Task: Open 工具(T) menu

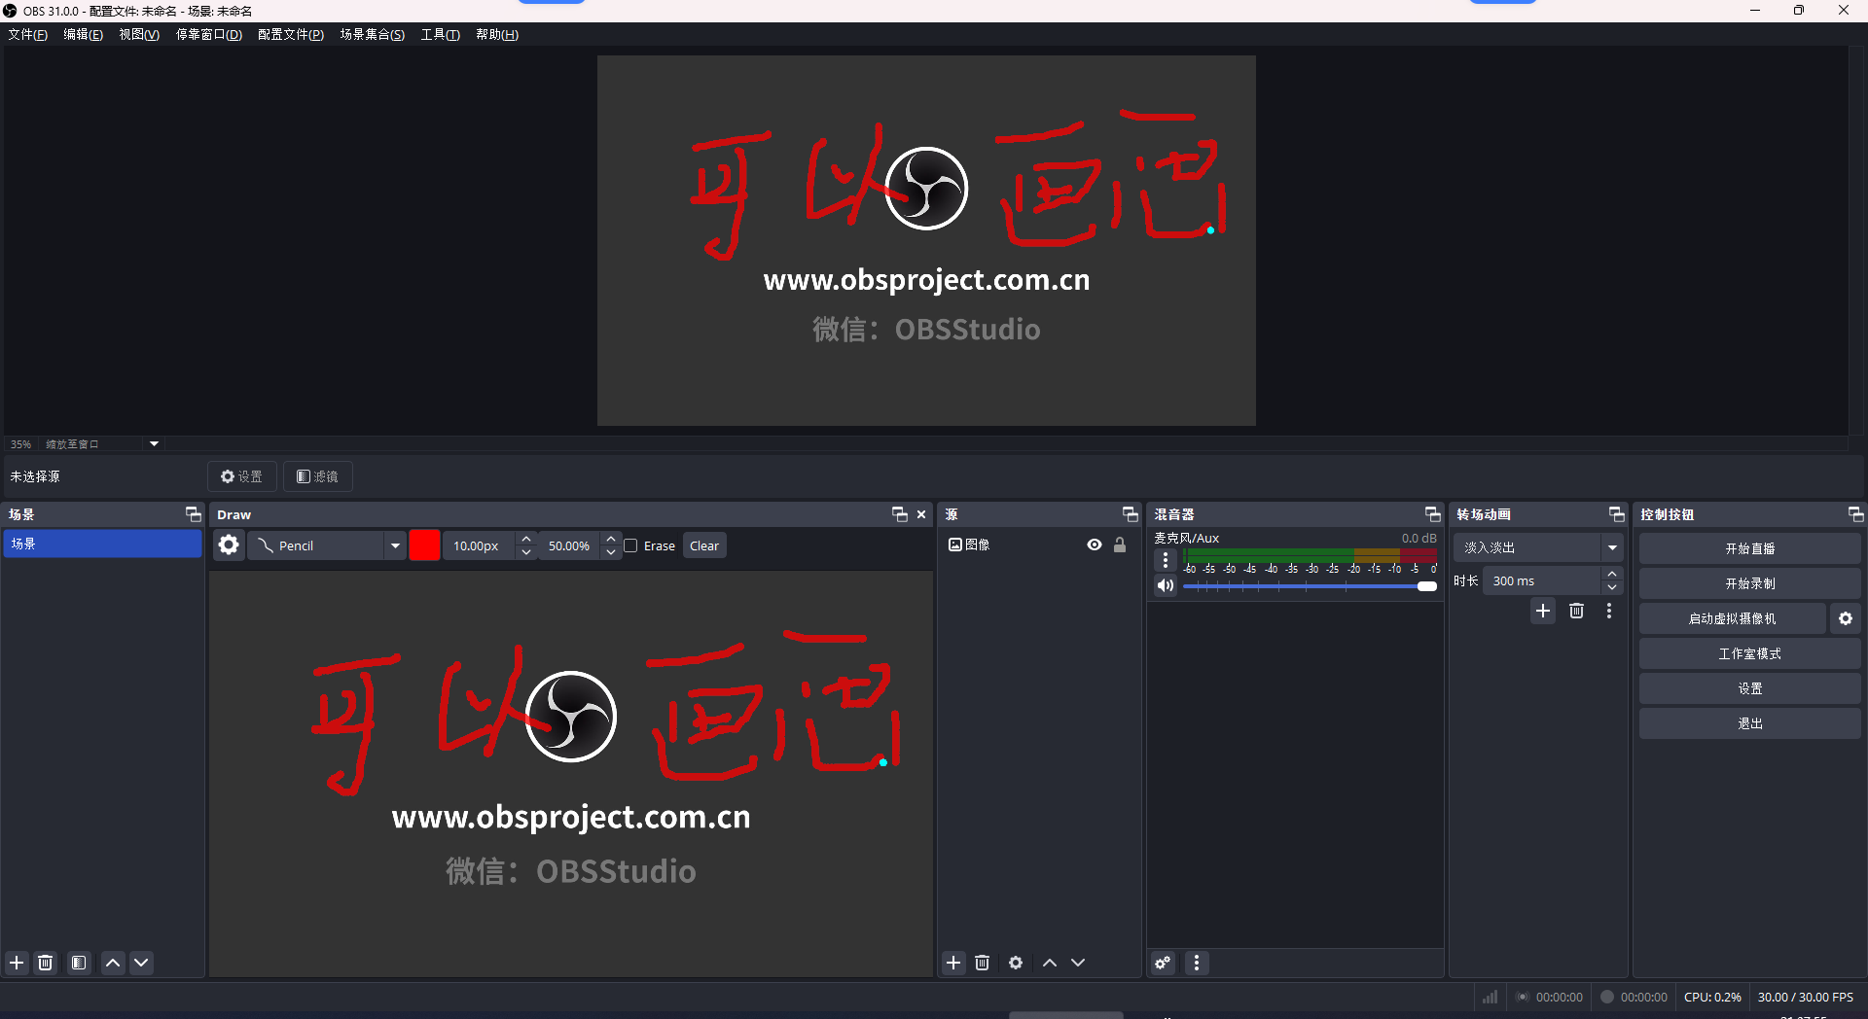Action: 440,34
